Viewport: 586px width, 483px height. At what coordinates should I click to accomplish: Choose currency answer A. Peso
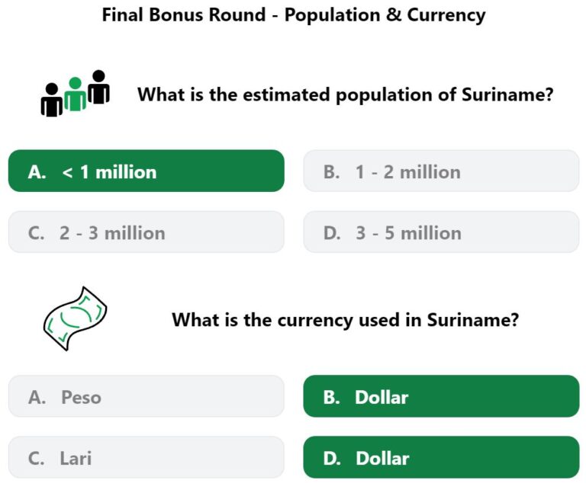(x=146, y=396)
